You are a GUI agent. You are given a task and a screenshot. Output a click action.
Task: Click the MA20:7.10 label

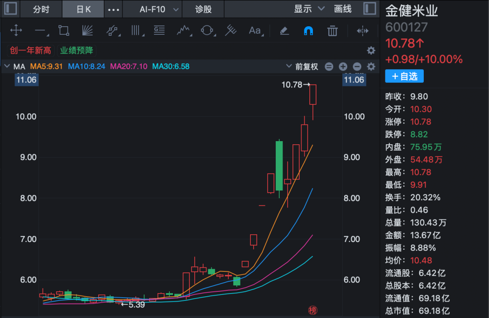(x=129, y=66)
